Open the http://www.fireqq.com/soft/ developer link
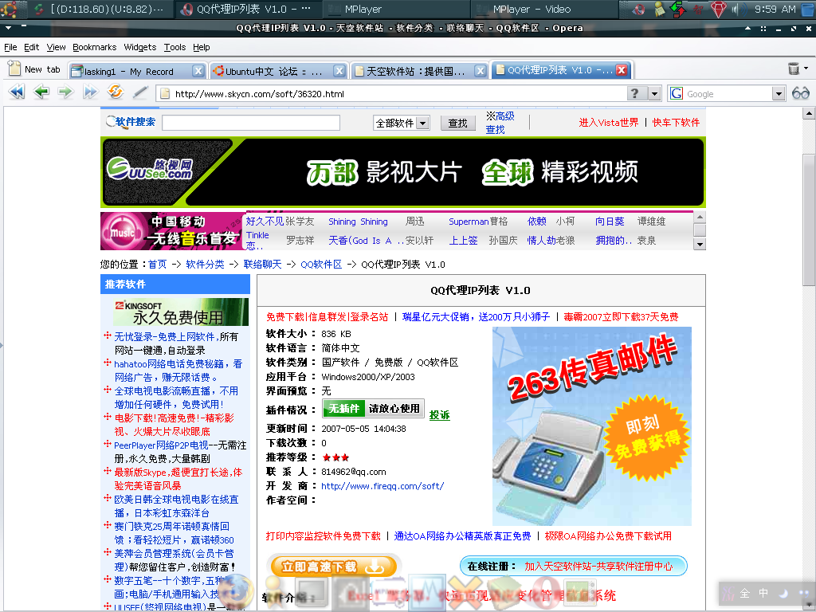 click(x=382, y=486)
